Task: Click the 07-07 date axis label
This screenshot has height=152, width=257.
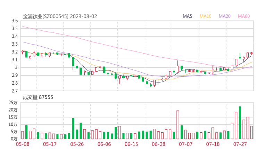Action: (185, 144)
